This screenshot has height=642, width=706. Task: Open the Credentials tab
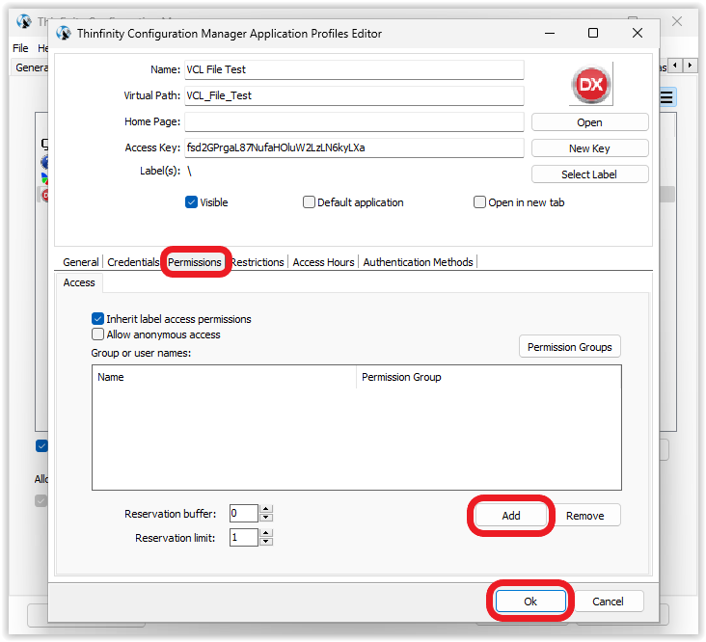[x=133, y=262]
